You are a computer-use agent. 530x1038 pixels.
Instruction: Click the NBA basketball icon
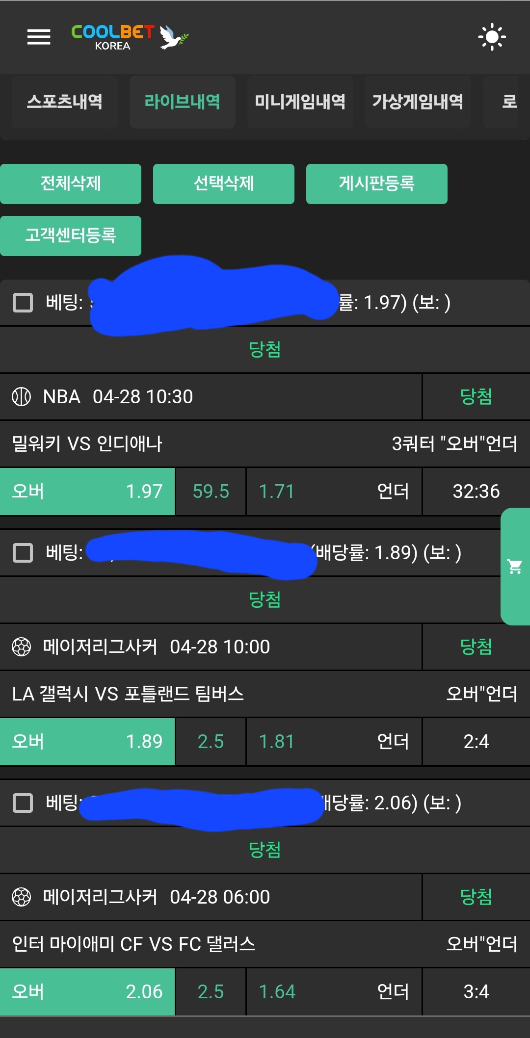pos(22,397)
